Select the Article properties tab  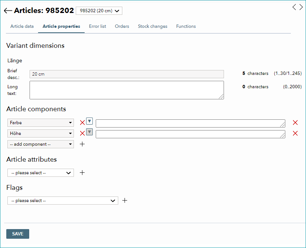pyautogui.click(x=61, y=26)
